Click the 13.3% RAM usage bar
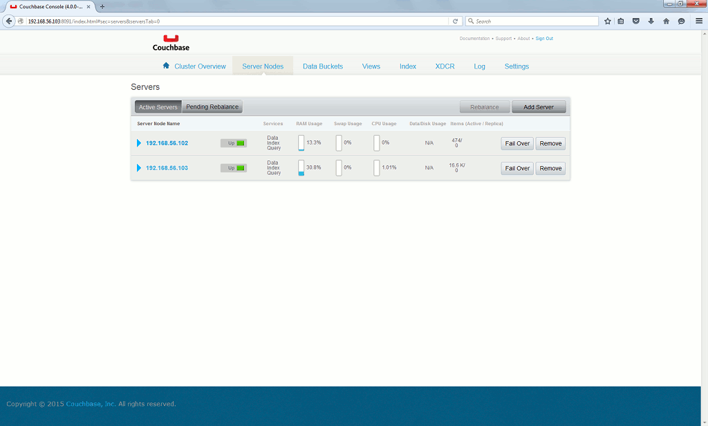The height and width of the screenshot is (426, 708). (301, 142)
